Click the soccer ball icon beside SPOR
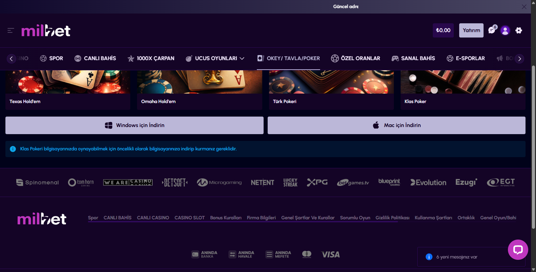The width and height of the screenshot is (536, 272). pos(43,58)
